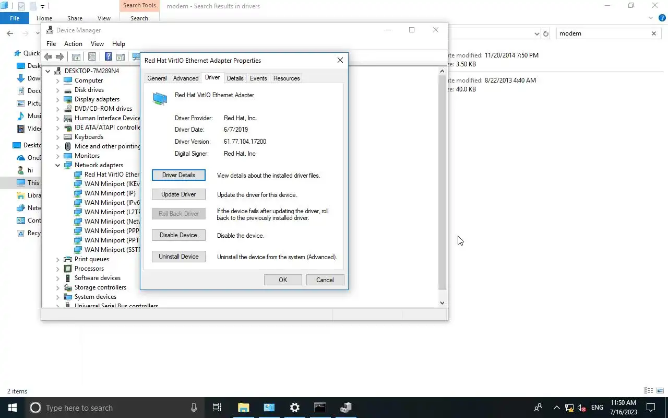The image size is (668, 418).
Task: Collapse the Network adapters node
Action: (x=58, y=165)
